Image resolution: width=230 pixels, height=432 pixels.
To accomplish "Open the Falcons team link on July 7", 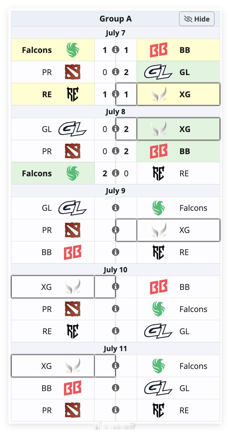I will tap(37, 50).
